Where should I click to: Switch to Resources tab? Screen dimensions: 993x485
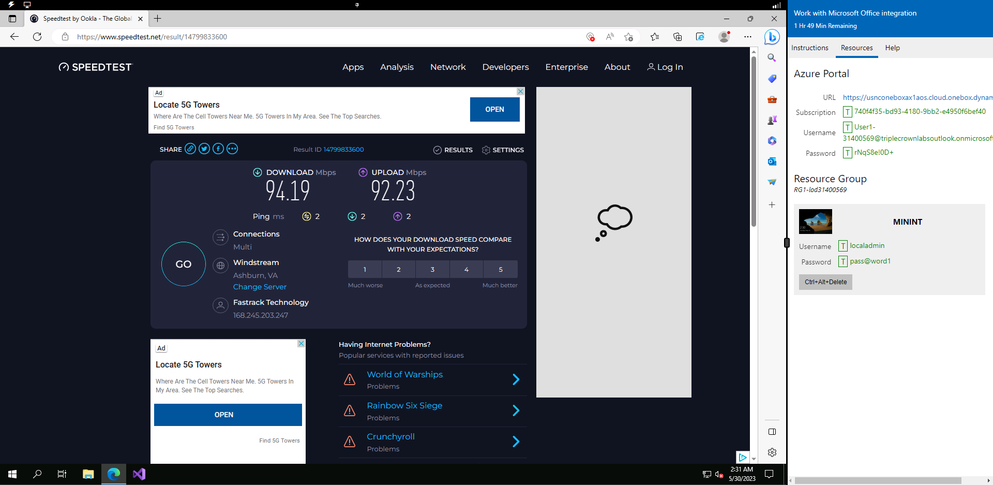pos(856,48)
